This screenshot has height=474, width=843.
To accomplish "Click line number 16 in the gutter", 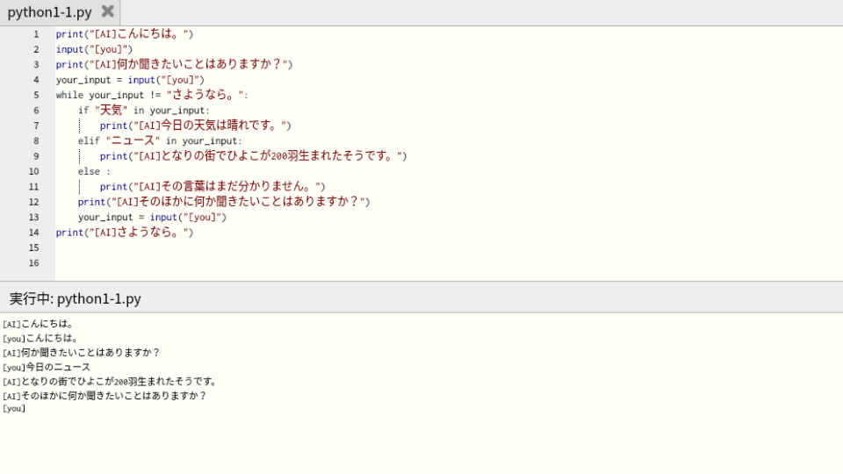I will (x=34, y=263).
